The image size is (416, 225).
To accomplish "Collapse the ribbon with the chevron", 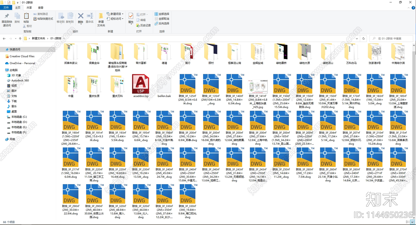I will (408, 8).
